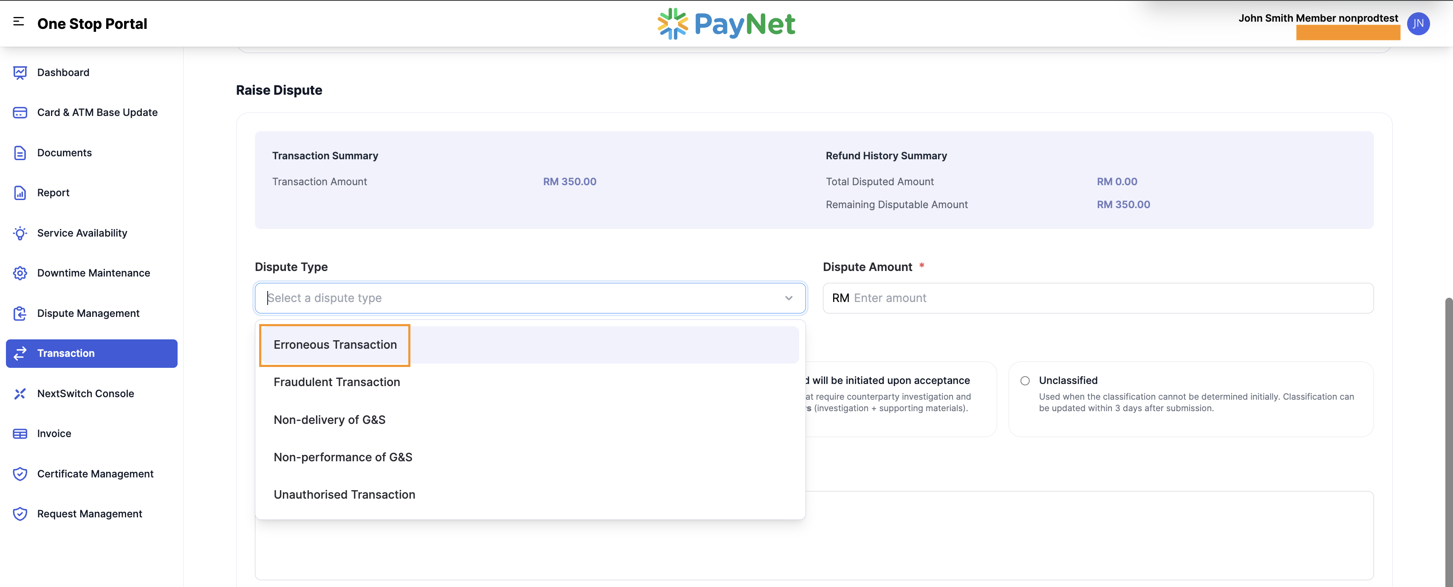Click the Certificate Management shield icon
The image size is (1453, 587).
coord(20,474)
